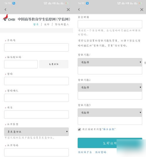Select the register tab link
This screenshot has width=146, height=157.
pyautogui.click(x=47, y=24)
